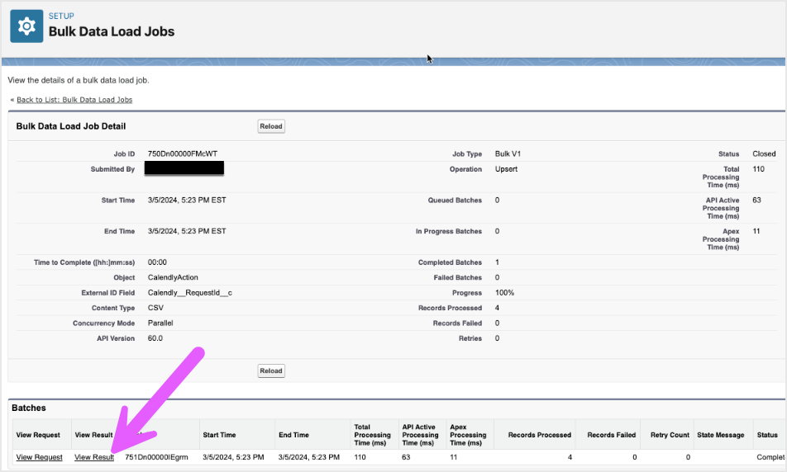Click API Active Processing Time column header
The width and height of the screenshot is (787, 472).
pos(420,435)
